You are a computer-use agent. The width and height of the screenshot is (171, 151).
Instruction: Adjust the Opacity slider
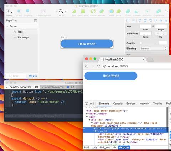149,43
